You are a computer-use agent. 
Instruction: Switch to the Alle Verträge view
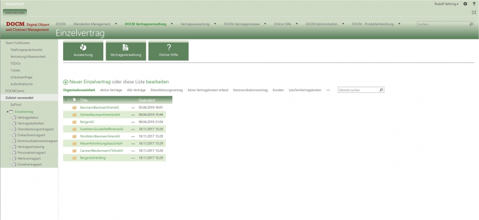[x=137, y=90]
